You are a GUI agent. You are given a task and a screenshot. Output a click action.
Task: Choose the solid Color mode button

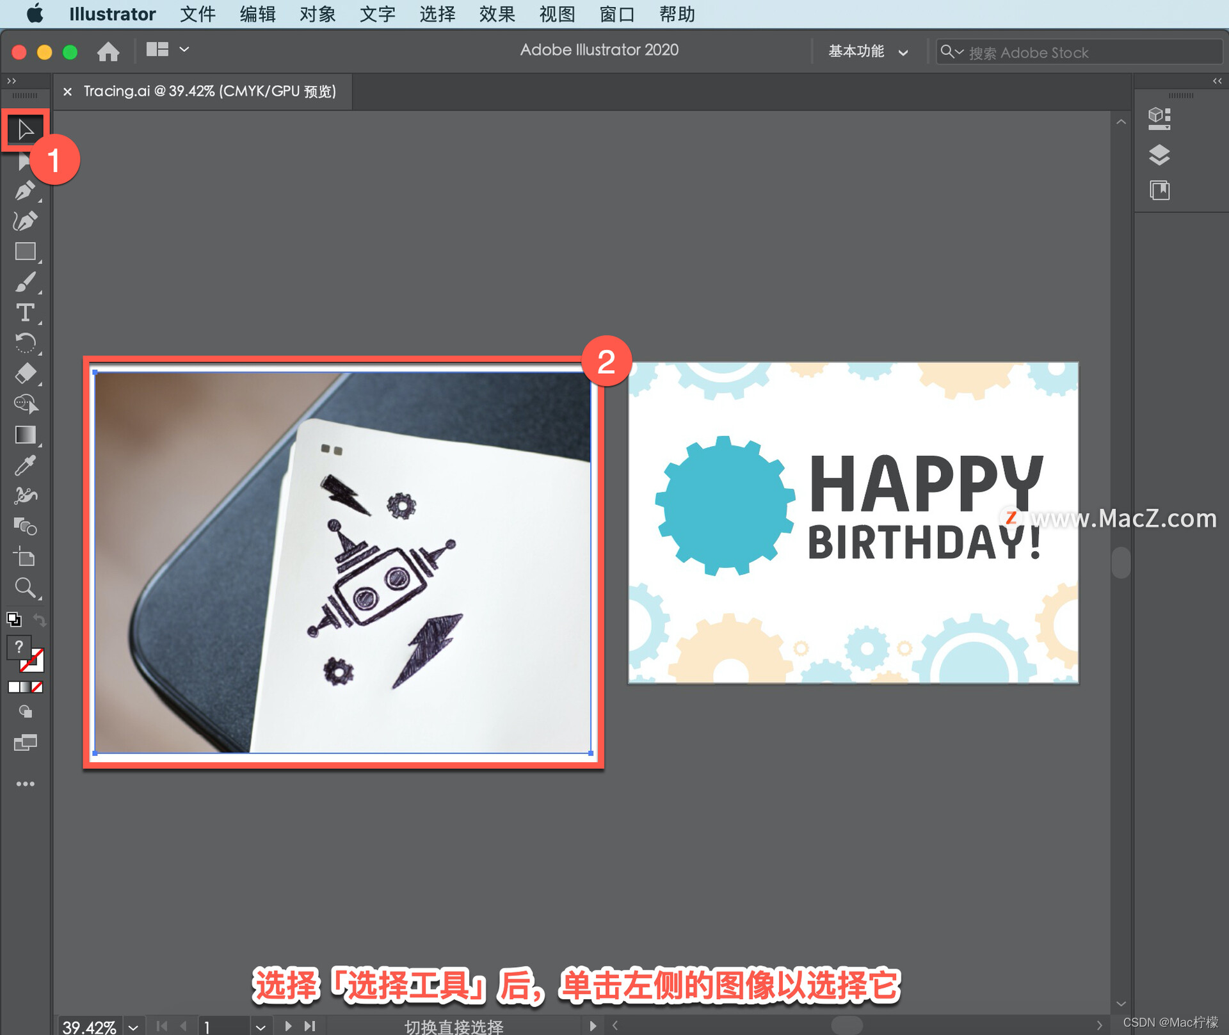coord(13,687)
